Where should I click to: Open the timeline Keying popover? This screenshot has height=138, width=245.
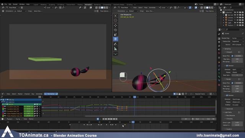point(18,119)
